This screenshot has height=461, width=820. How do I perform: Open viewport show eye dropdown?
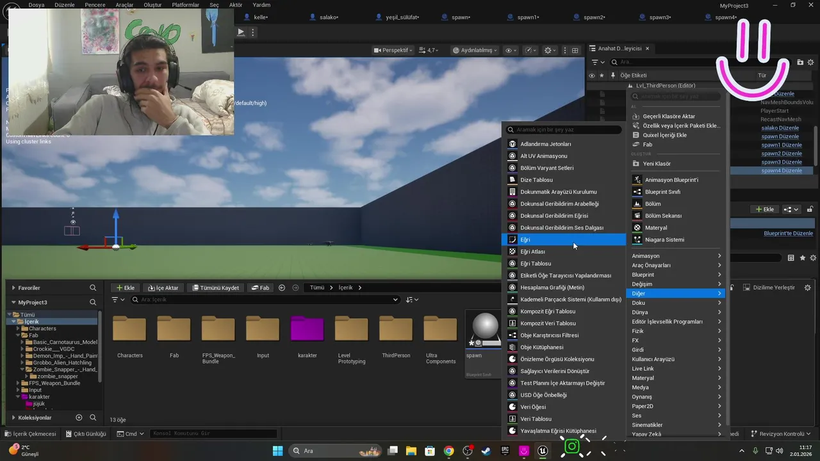[511, 50]
